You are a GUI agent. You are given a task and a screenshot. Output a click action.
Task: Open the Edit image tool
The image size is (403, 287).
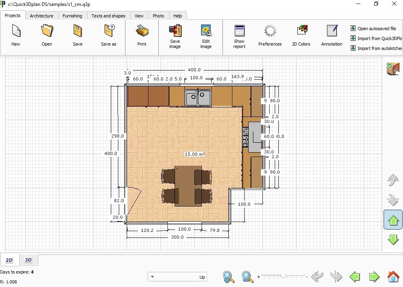(206, 31)
